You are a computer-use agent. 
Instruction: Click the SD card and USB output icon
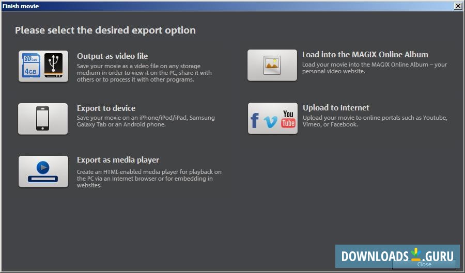[43, 66]
